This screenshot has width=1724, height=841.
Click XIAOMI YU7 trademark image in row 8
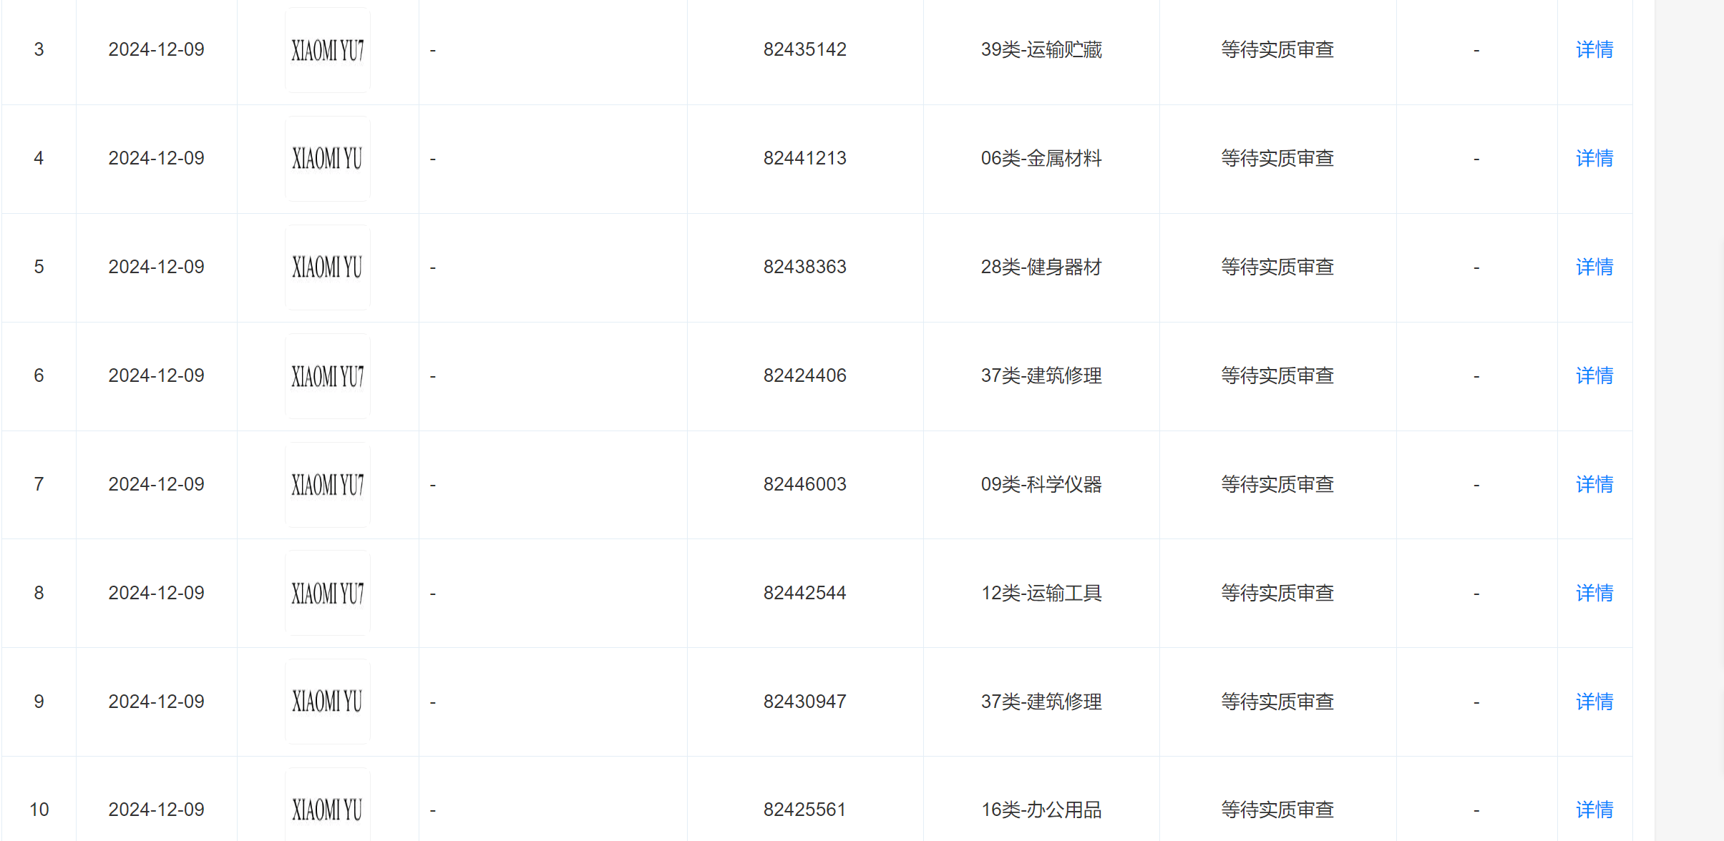[328, 594]
